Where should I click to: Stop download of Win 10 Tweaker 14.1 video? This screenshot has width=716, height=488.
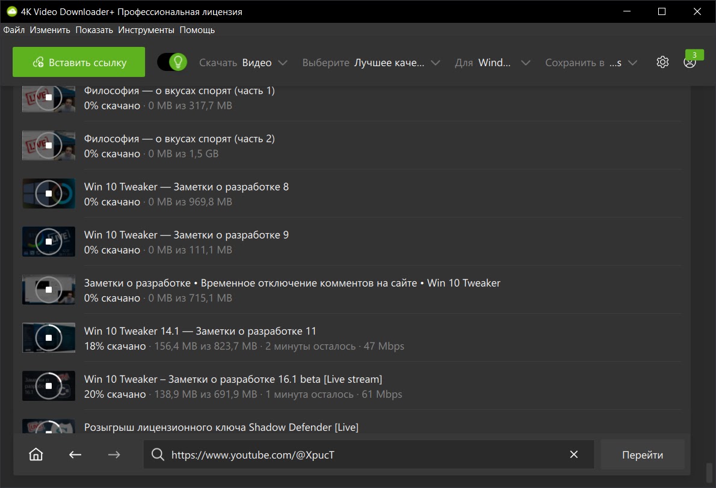48,338
